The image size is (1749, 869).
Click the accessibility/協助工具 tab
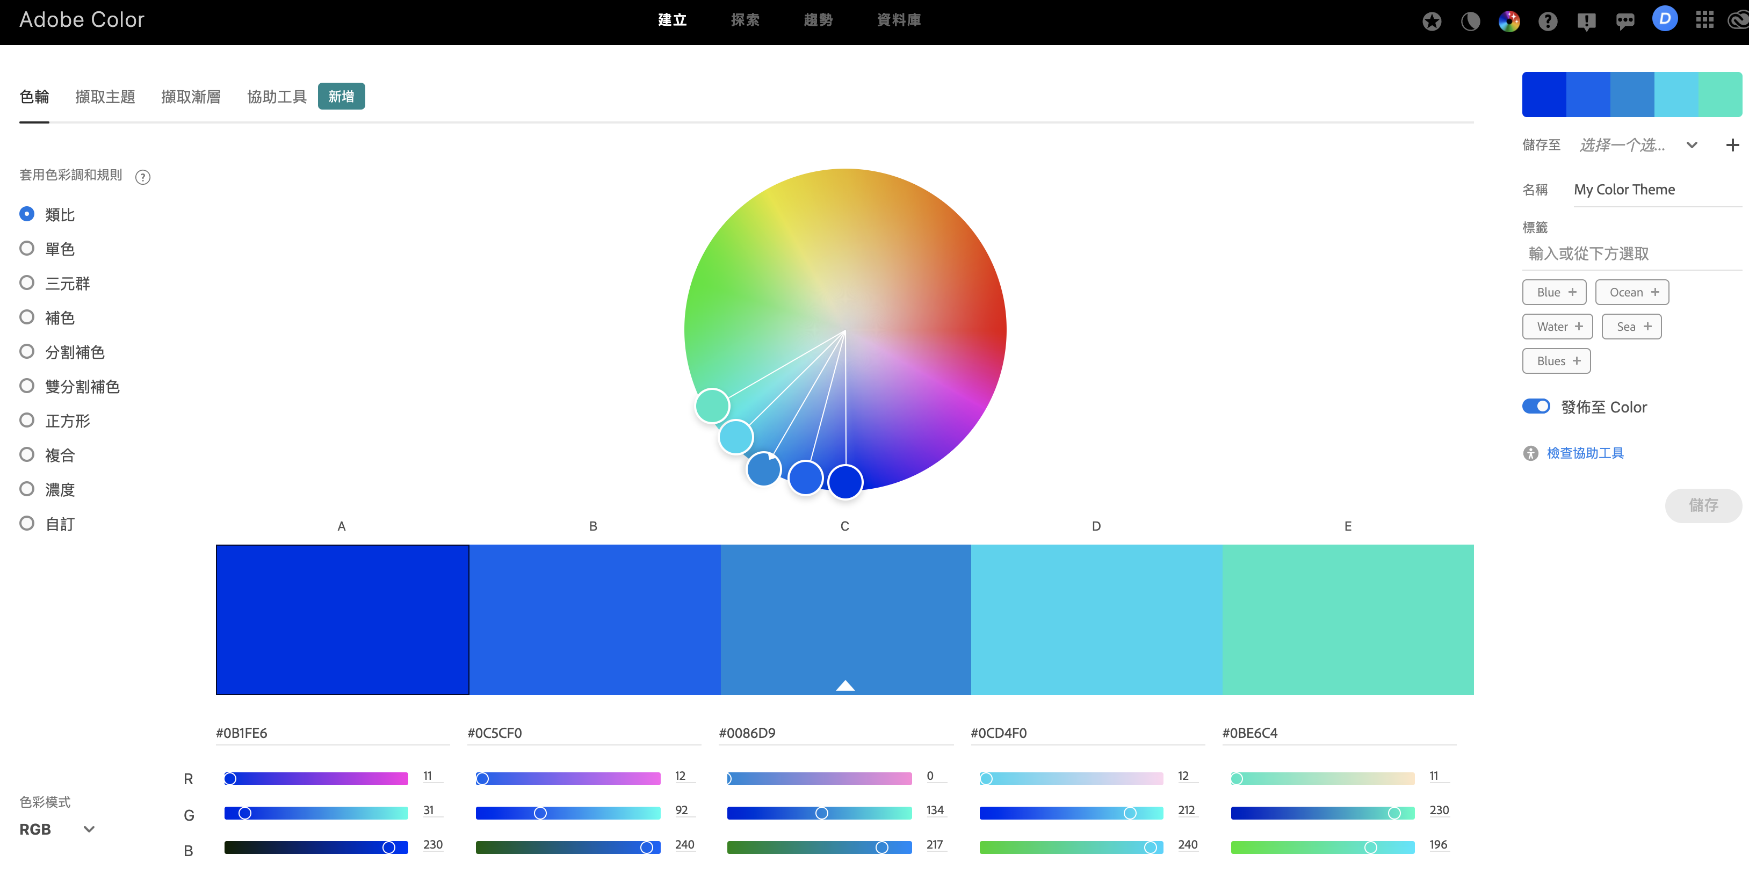(x=278, y=96)
